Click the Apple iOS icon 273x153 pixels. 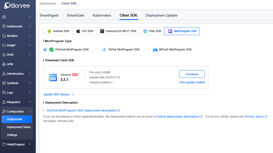tap(78, 31)
